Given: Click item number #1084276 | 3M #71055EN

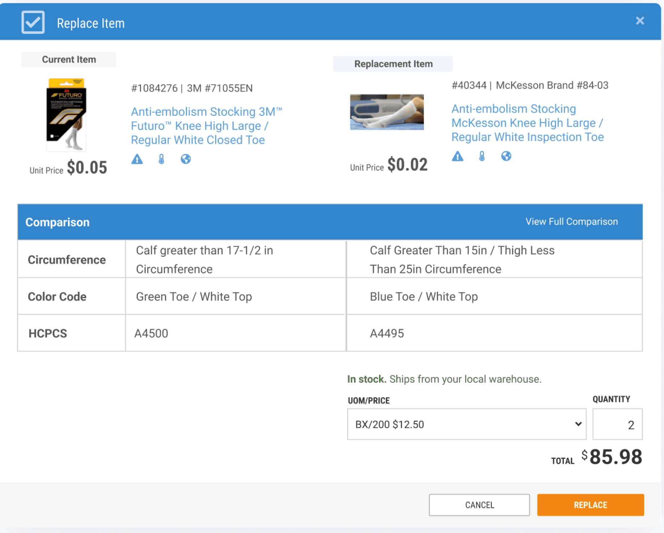Looking at the screenshot, I should [192, 88].
